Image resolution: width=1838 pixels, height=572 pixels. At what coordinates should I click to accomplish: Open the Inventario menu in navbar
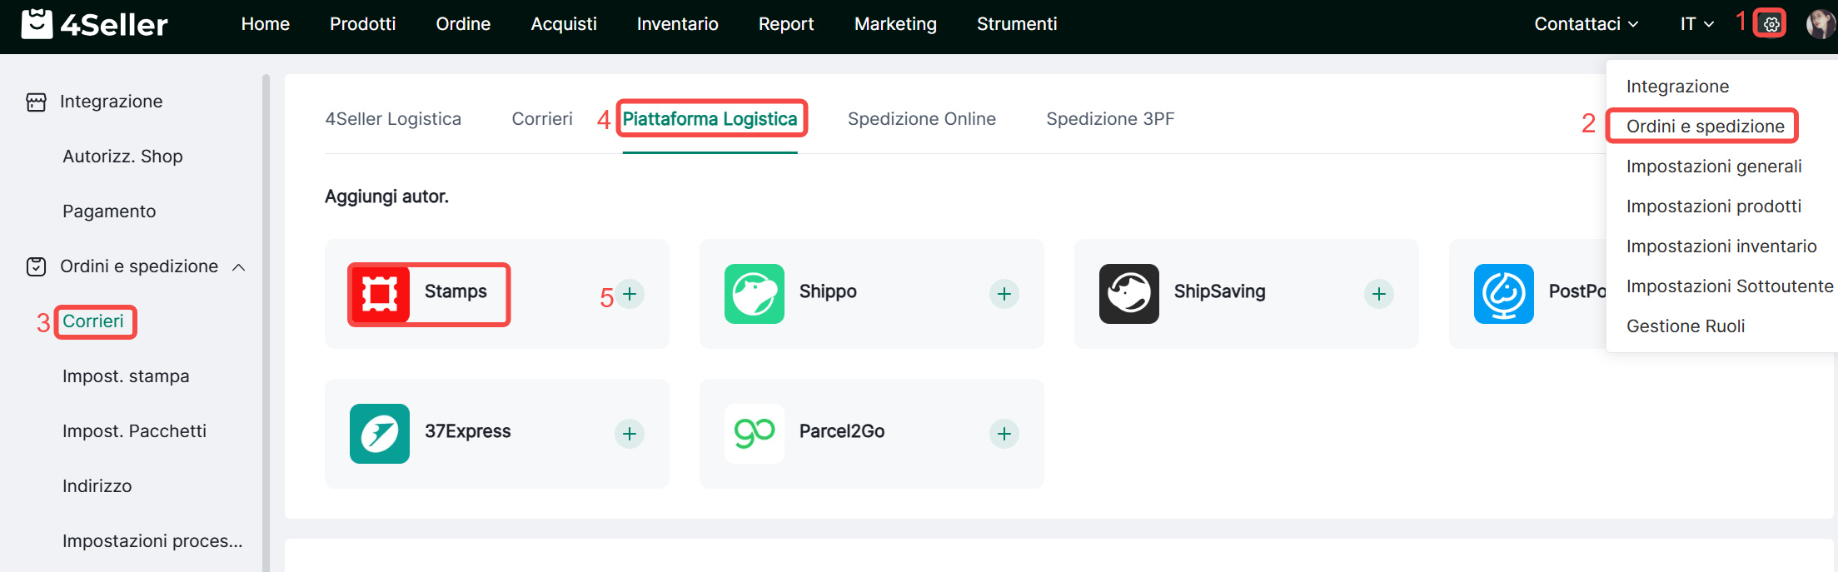pyautogui.click(x=677, y=24)
